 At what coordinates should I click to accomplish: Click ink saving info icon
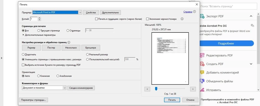pyautogui.click(x=182, y=19)
